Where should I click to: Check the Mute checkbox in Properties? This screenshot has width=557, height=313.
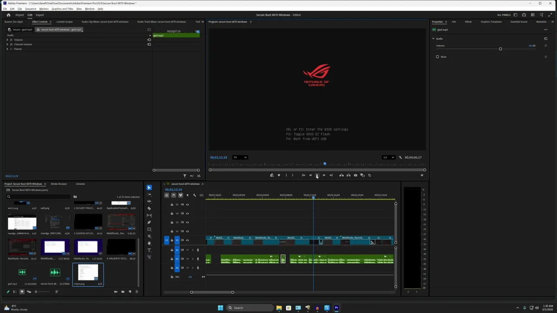437,57
